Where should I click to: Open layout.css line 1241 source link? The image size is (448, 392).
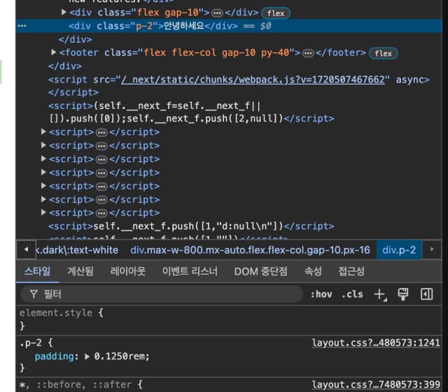[376, 342]
